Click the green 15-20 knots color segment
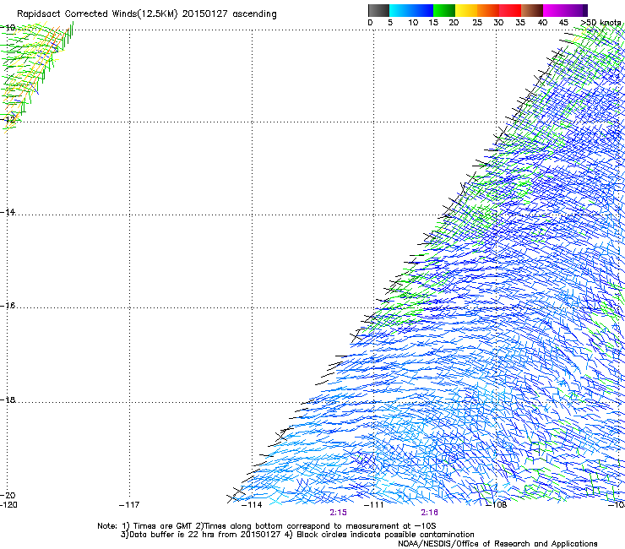 click(444, 10)
